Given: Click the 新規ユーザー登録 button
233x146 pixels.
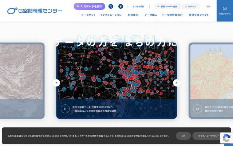Looking at the screenshot, I should click(167, 7).
